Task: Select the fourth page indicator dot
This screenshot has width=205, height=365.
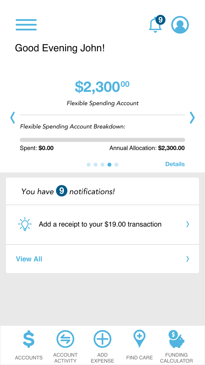Action: 109,165
